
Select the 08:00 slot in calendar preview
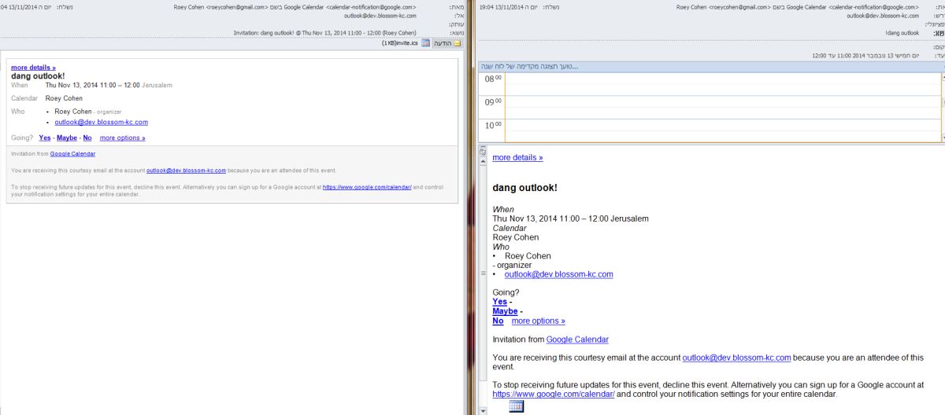click(722, 83)
